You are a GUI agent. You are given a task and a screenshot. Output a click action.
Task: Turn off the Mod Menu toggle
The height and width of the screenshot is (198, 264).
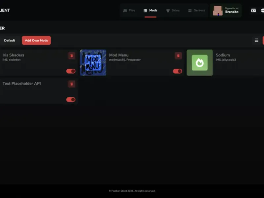point(178,71)
